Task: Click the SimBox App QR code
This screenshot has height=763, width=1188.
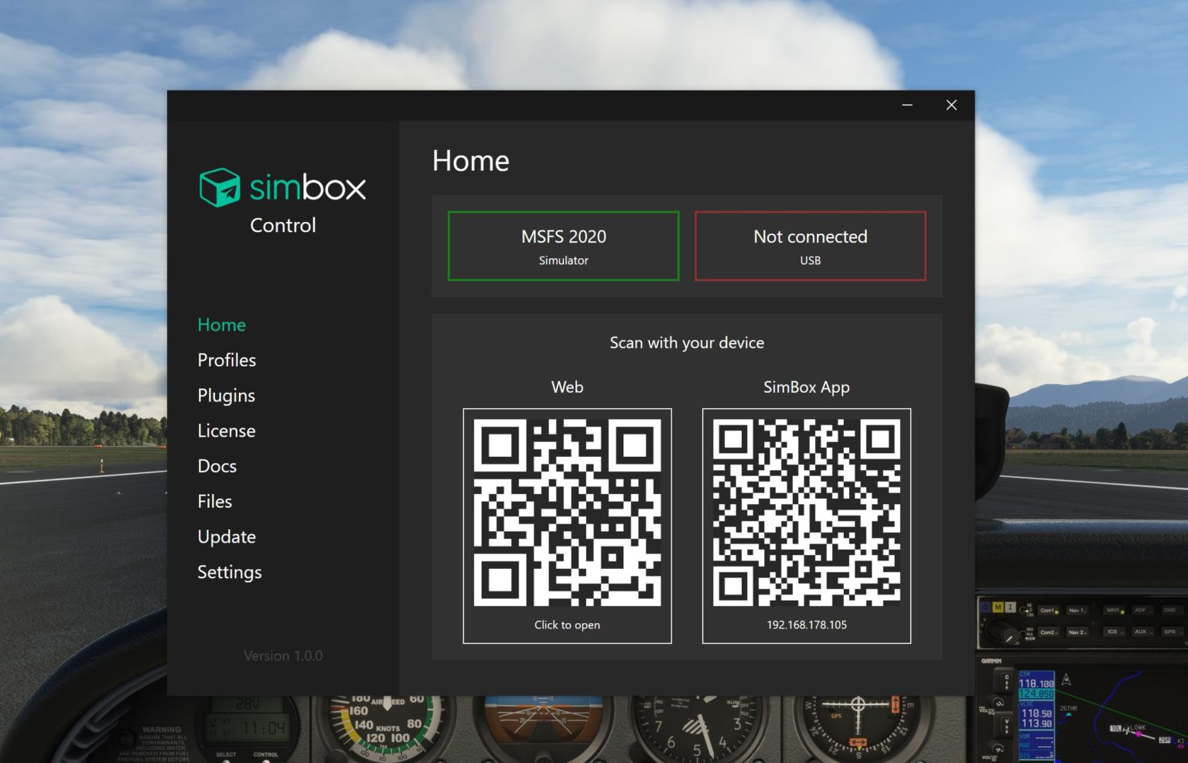Action: tap(806, 513)
